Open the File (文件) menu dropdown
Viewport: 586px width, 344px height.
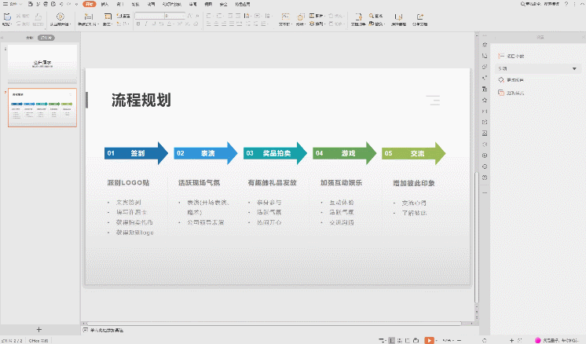click(13, 4)
